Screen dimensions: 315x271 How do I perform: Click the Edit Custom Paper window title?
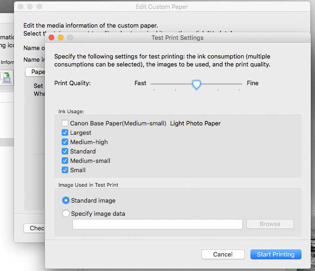(162, 7)
